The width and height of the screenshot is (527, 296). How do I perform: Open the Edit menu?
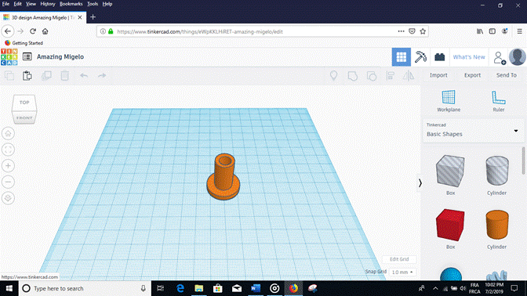click(x=17, y=4)
